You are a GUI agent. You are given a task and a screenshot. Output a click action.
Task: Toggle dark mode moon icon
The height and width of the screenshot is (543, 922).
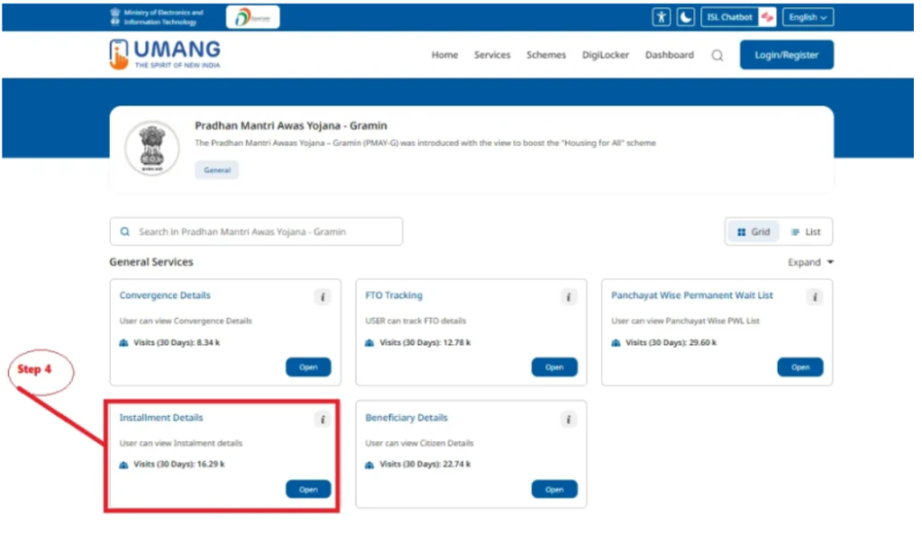point(686,17)
